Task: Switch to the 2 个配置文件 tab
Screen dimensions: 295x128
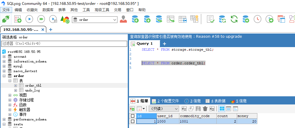Action: tap(166, 101)
